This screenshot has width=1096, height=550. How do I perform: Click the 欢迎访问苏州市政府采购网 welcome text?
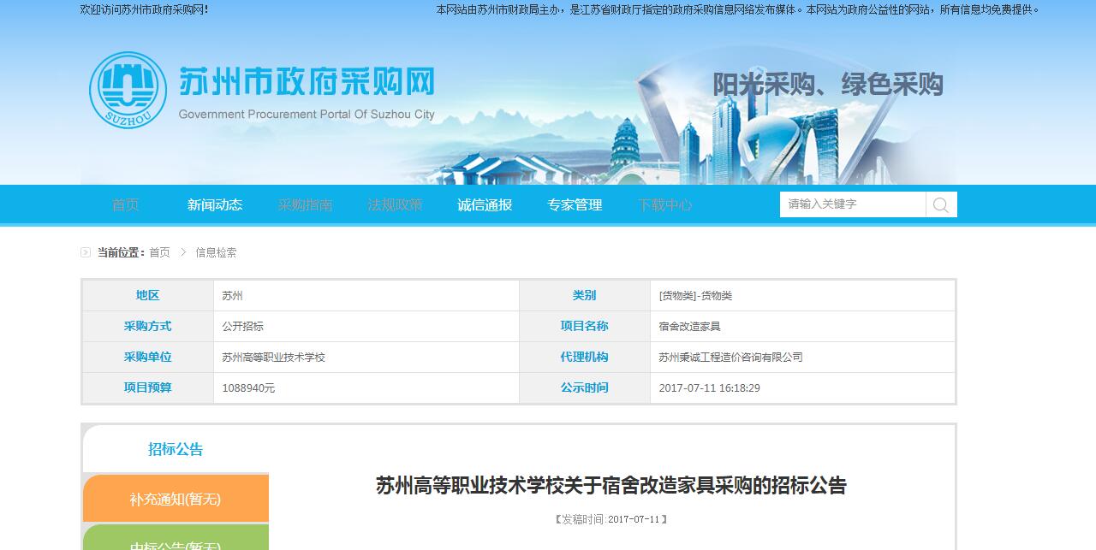(144, 9)
